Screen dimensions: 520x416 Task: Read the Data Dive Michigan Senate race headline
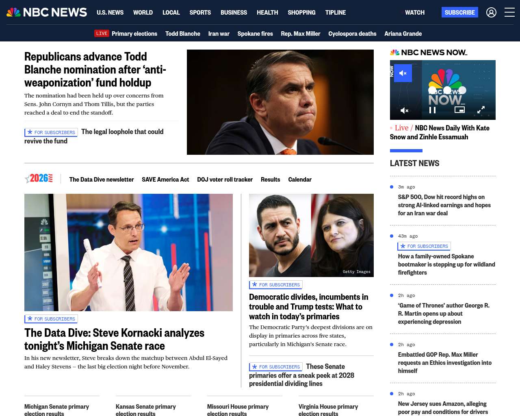pyautogui.click(x=114, y=339)
